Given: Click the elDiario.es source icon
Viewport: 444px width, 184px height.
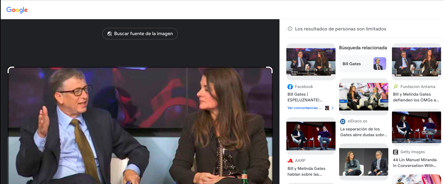Looking at the screenshot, I should click(343, 121).
